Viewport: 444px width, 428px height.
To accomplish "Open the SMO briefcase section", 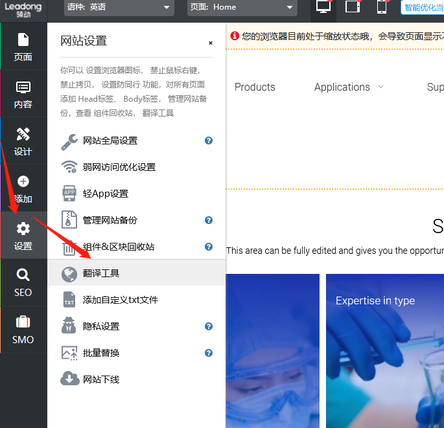I will (x=23, y=330).
